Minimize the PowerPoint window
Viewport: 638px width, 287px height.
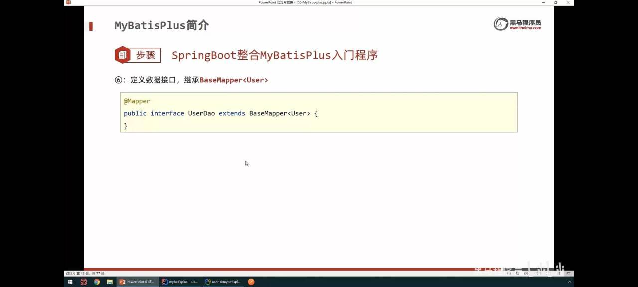pyautogui.click(x=543, y=2)
